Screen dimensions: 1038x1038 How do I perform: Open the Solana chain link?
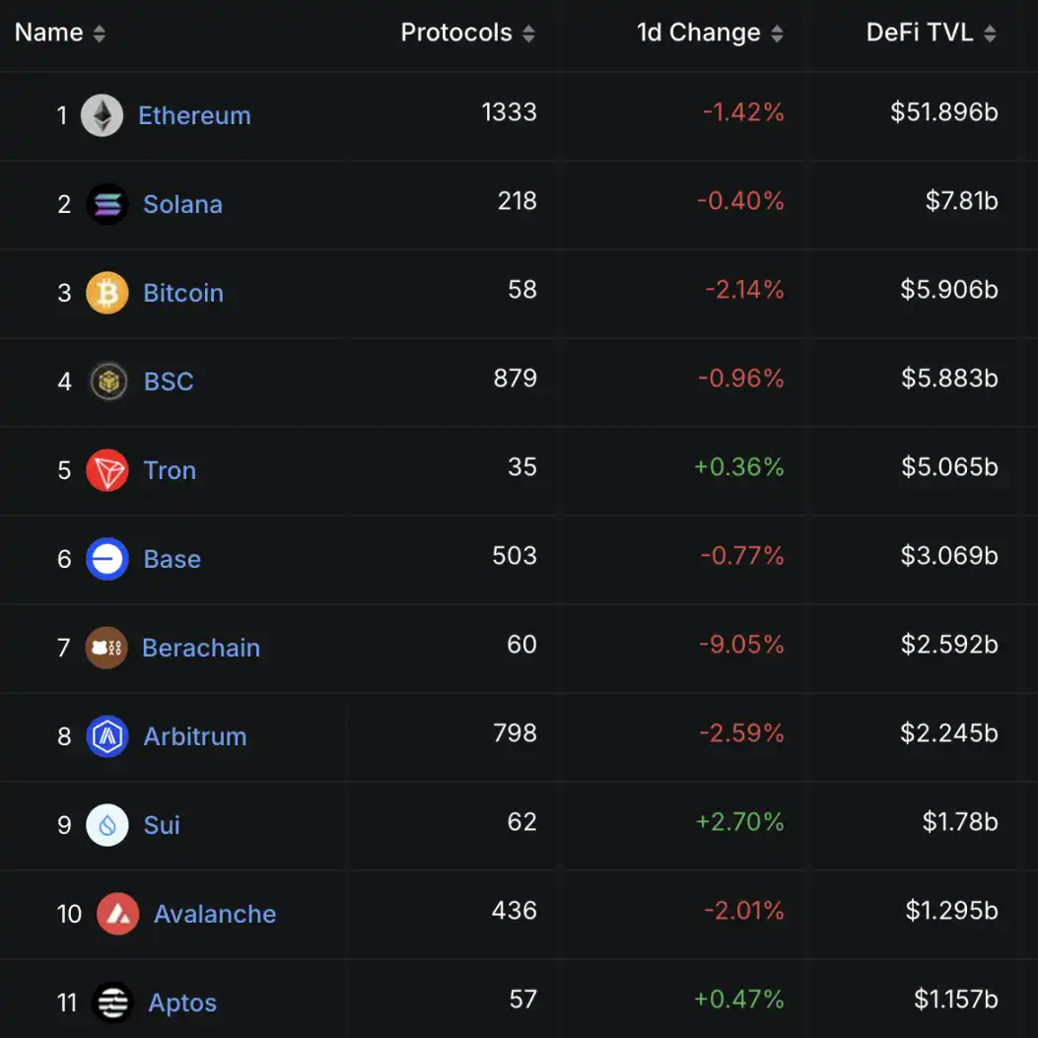point(182,204)
